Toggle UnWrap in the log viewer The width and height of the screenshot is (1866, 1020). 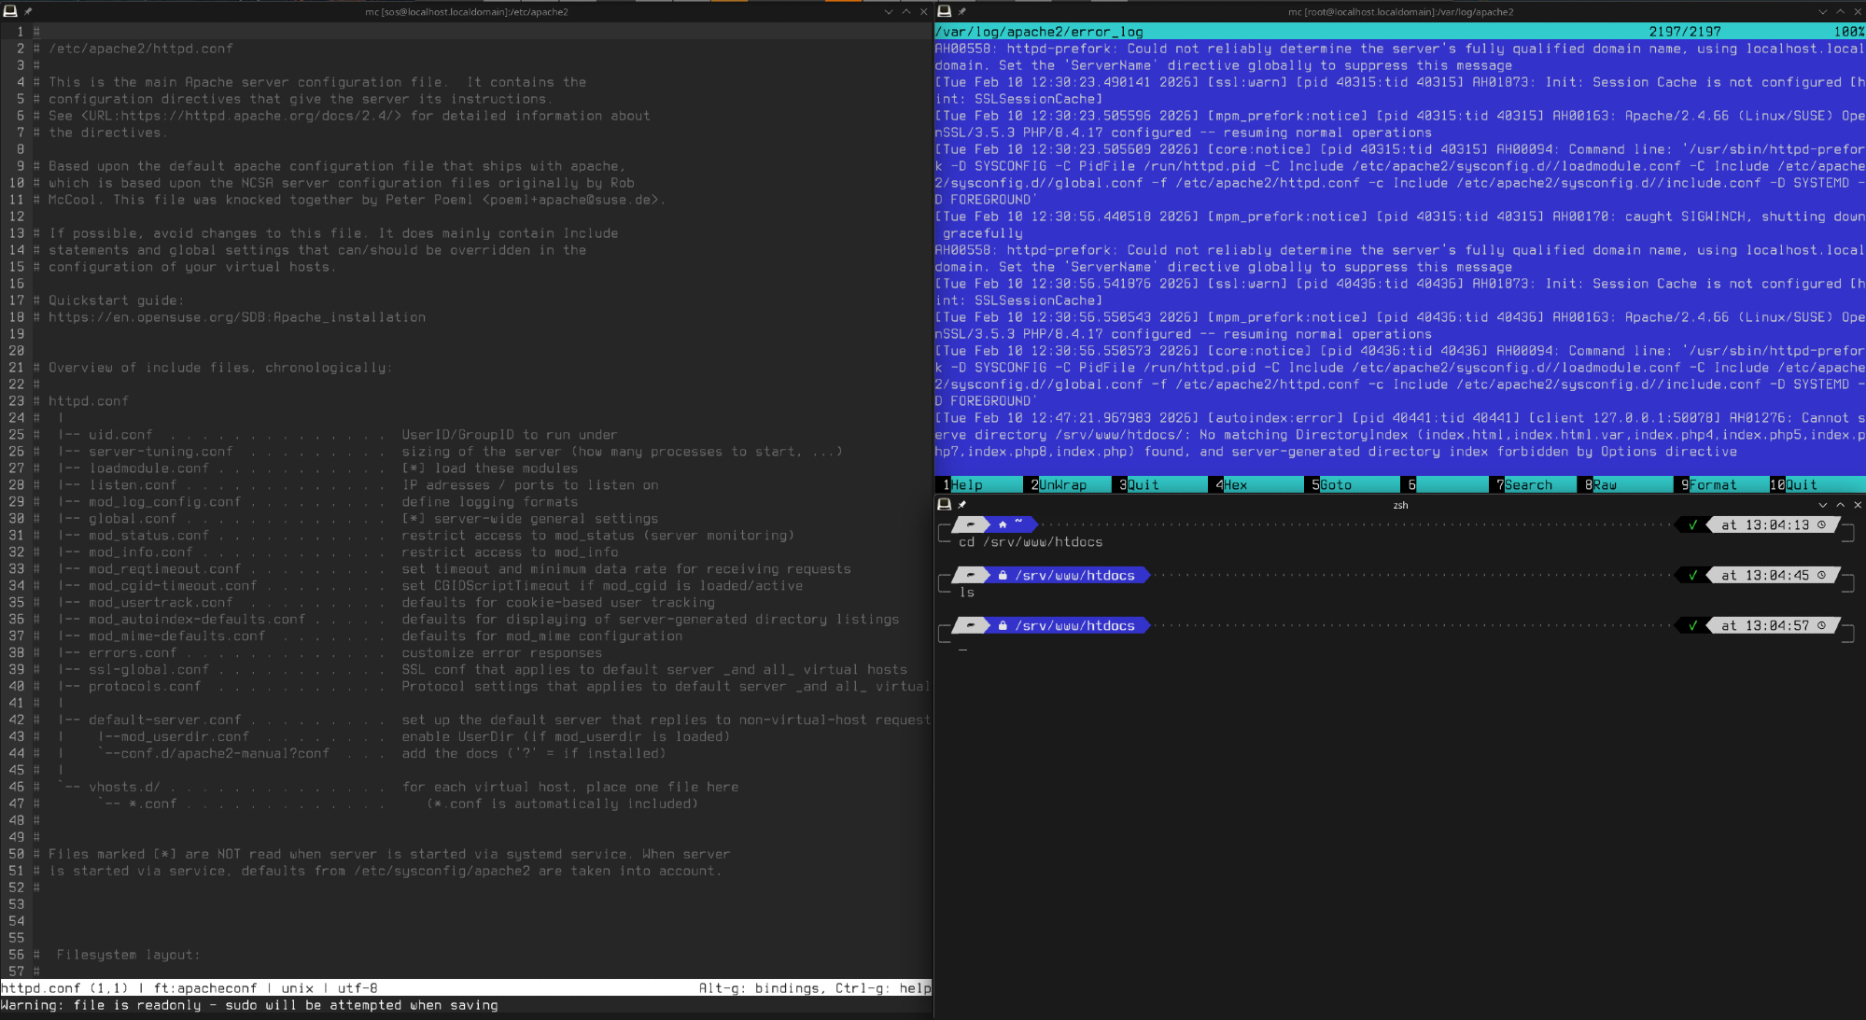point(1062,485)
